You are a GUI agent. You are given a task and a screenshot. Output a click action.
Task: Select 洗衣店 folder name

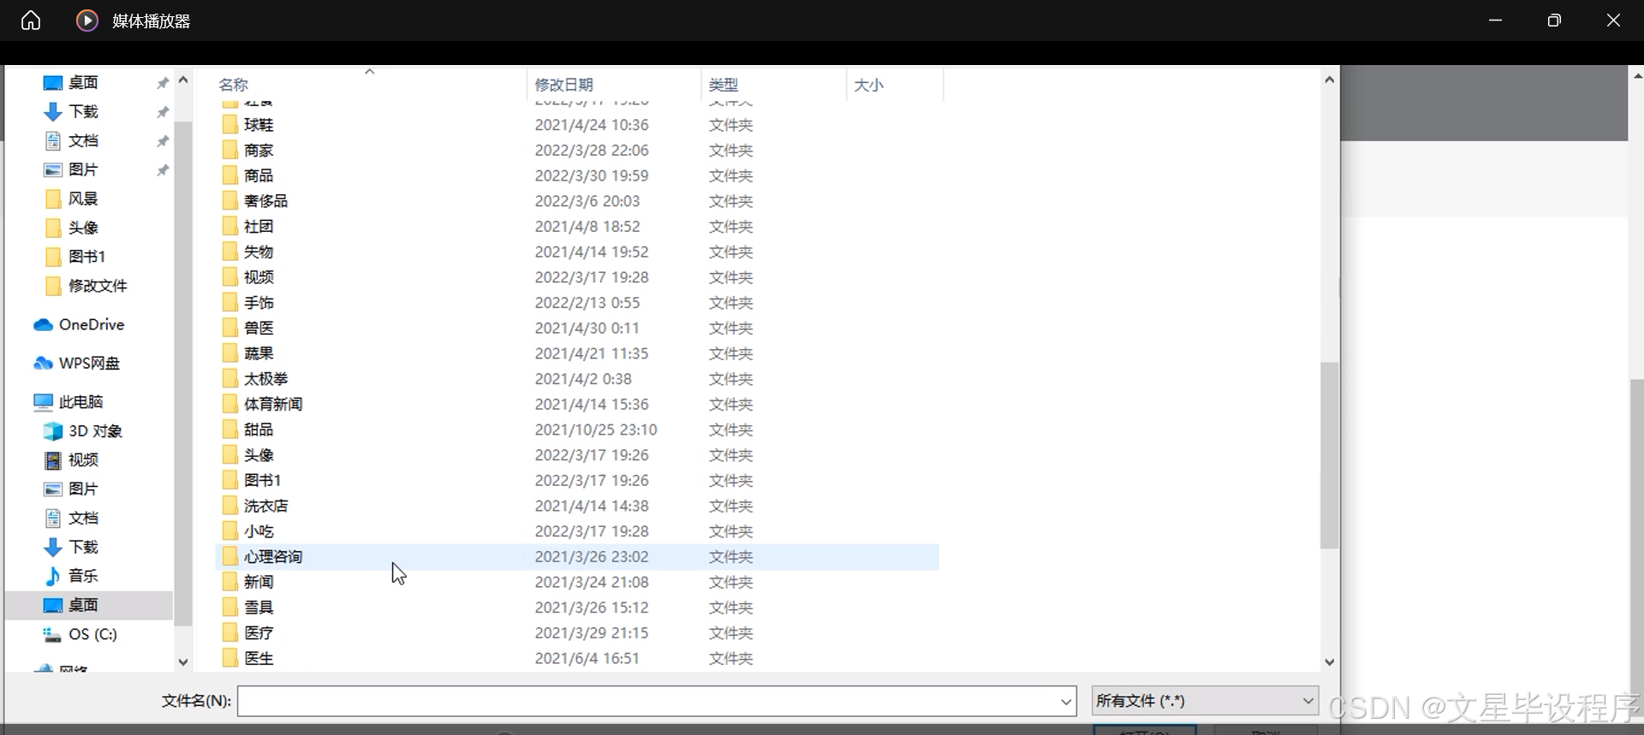click(x=266, y=506)
